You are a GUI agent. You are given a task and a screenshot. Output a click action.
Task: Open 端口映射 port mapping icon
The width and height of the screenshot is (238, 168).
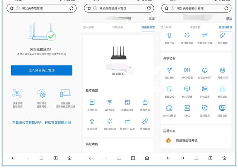170,70
